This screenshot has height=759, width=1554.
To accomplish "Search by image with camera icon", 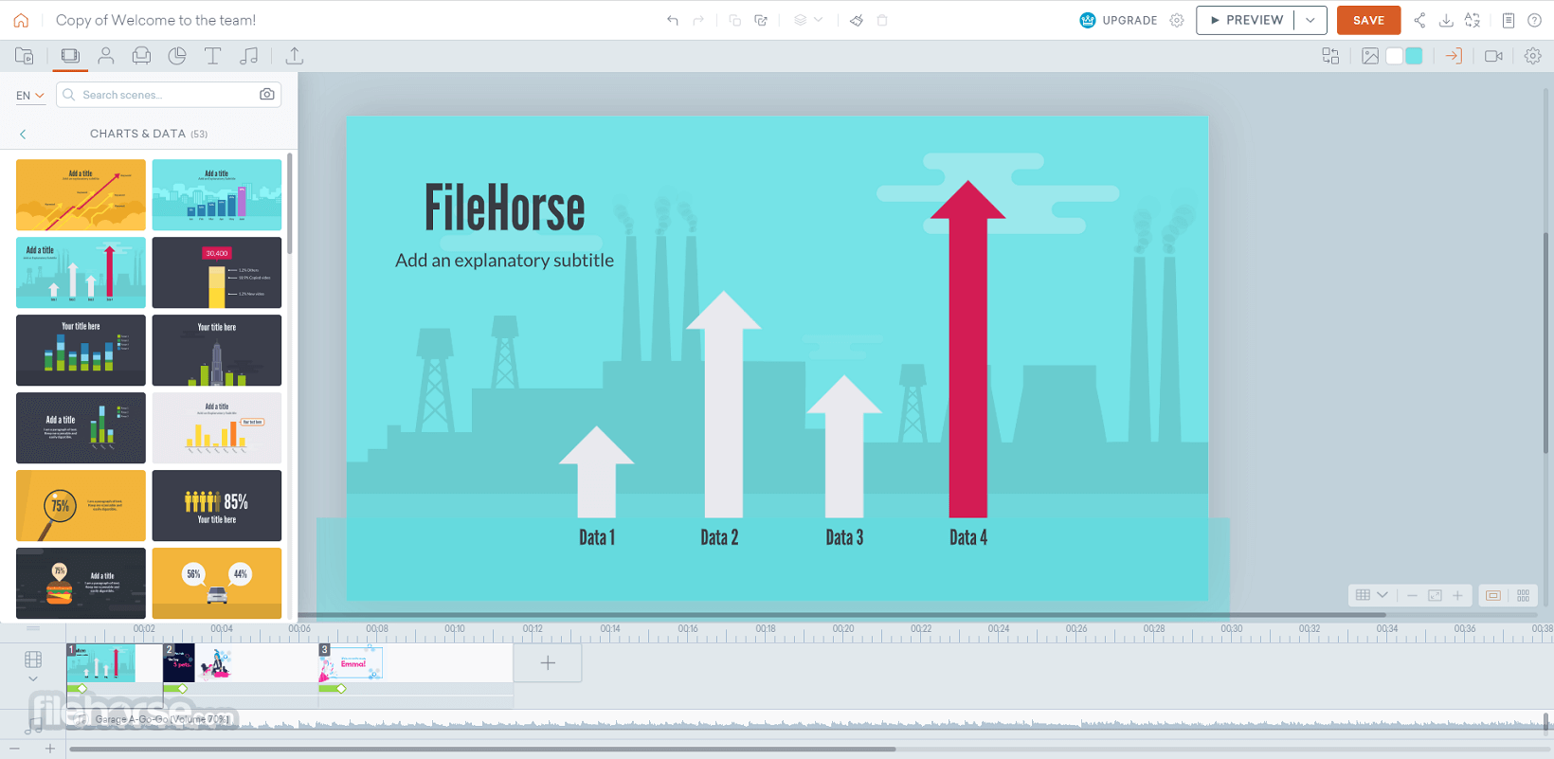I will [x=267, y=95].
